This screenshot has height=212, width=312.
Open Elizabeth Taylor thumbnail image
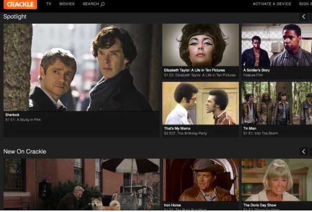pyautogui.click(x=200, y=45)
